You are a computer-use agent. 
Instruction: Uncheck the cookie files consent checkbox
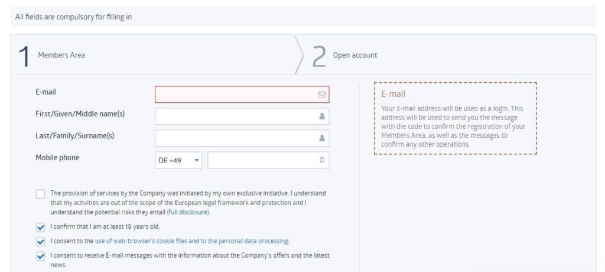[40, 241]
